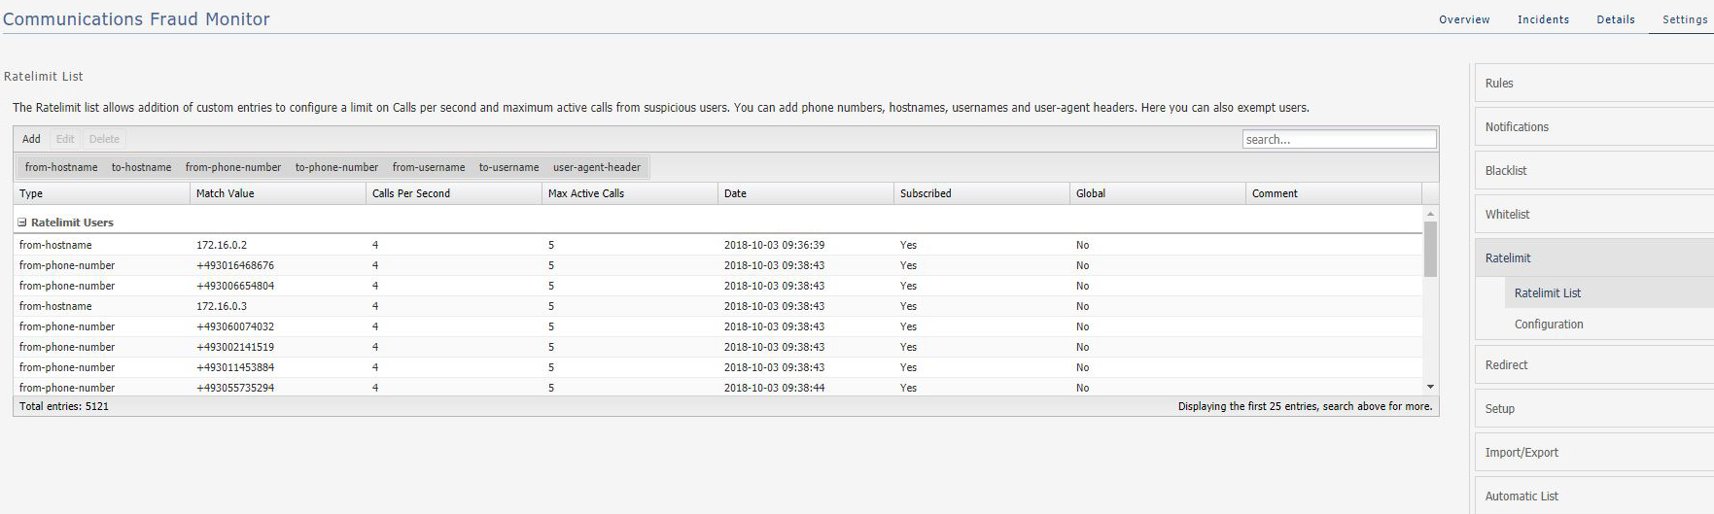Click the Add button in the toolbar

coord(31,139)
